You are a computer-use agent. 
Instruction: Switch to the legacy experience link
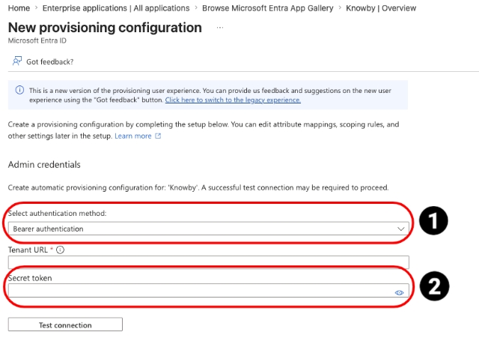point(233,100)
